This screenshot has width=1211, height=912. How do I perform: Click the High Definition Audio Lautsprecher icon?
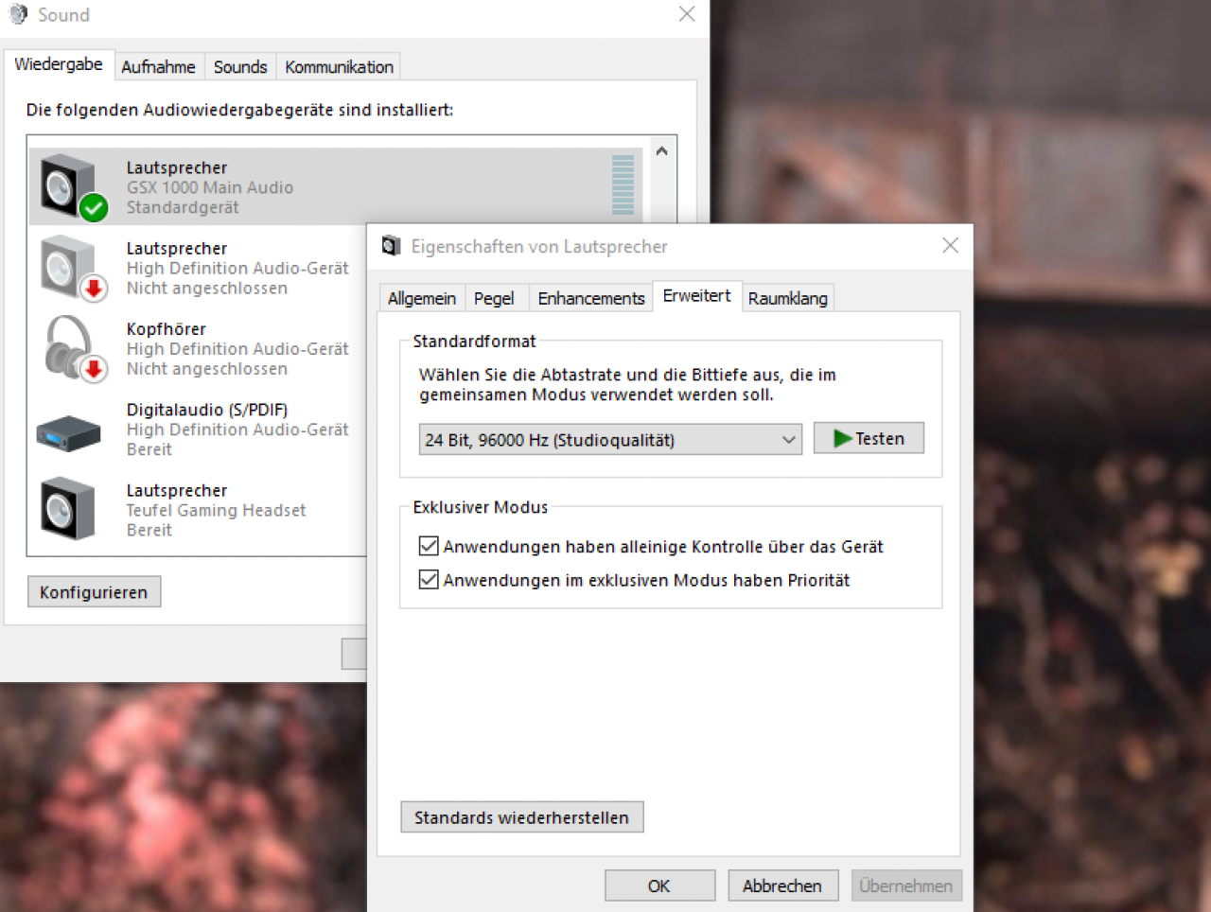click(x=72, y=268)
